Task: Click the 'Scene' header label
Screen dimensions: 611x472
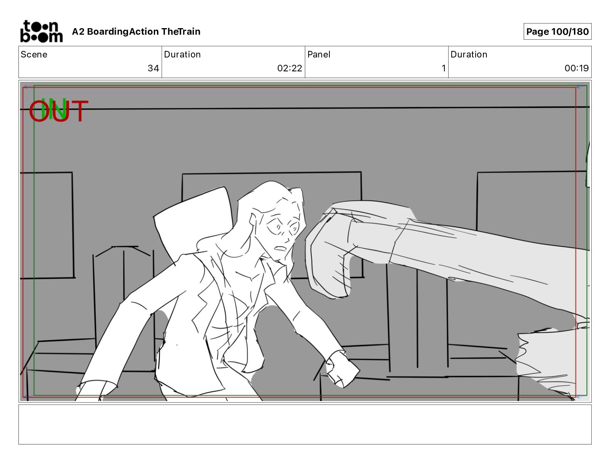Action: (34, 54)
